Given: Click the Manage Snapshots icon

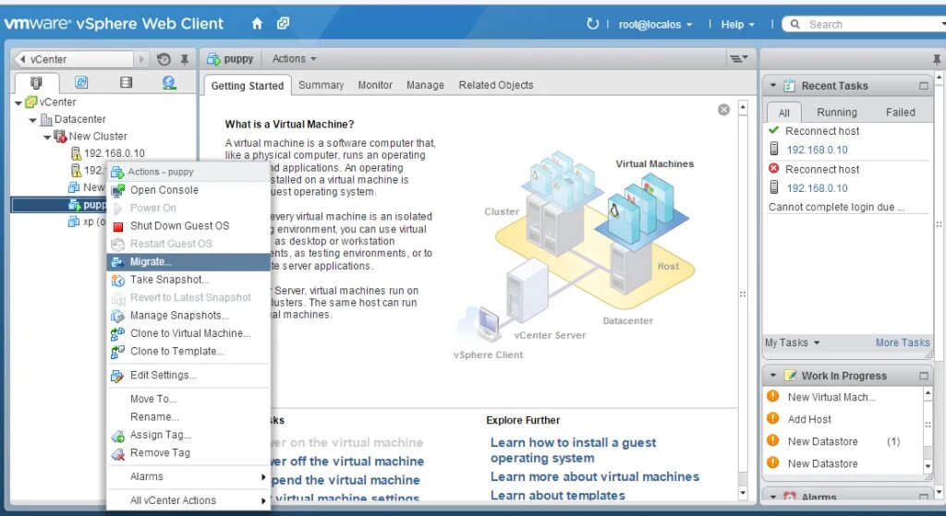Looking at the screenshot, I should [x=117, y=316].
